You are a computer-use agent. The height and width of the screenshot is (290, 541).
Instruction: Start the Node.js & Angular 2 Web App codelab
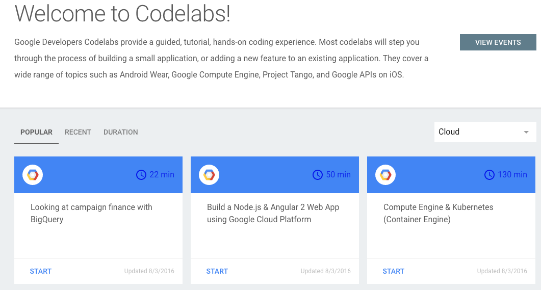coord(217,271)
